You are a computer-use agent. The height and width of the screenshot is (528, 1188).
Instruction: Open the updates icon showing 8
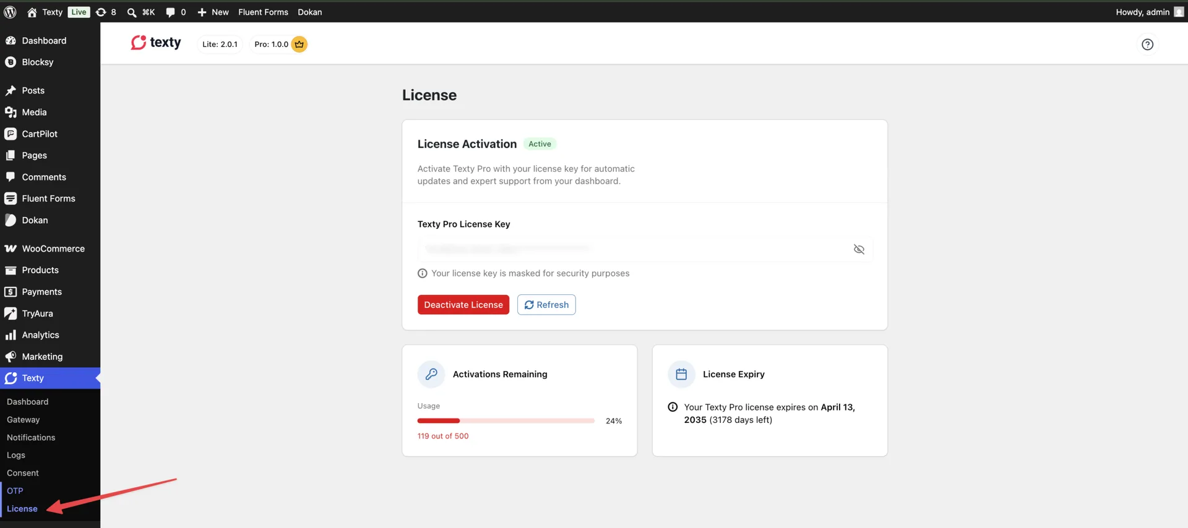coord(101,12)
